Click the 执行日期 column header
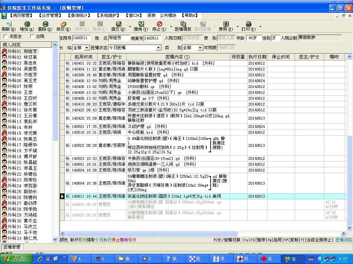Screen dimensions: 353x264 257,57
